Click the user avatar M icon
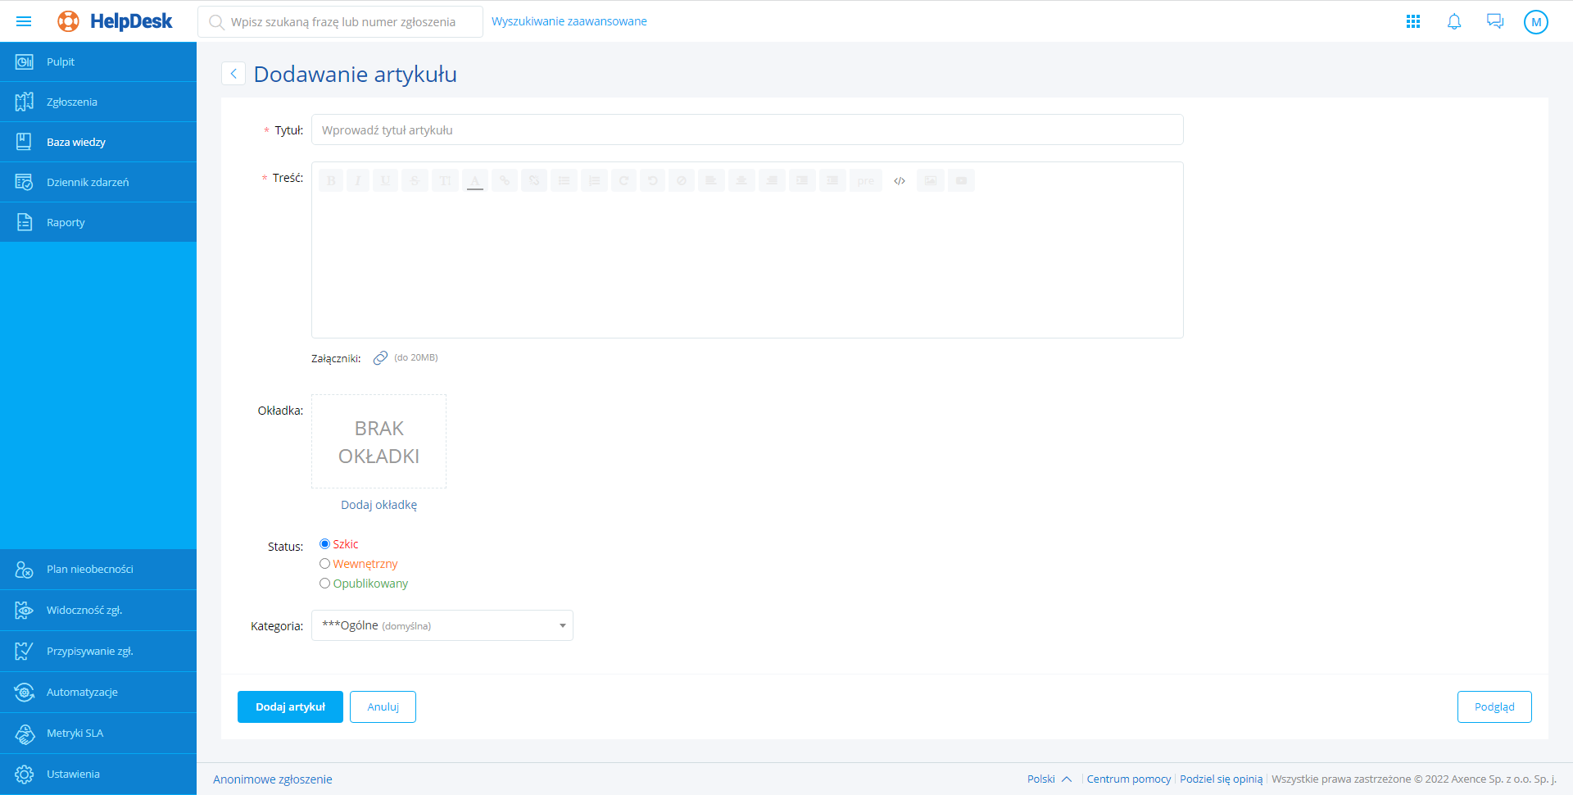 pos(1535,22)
